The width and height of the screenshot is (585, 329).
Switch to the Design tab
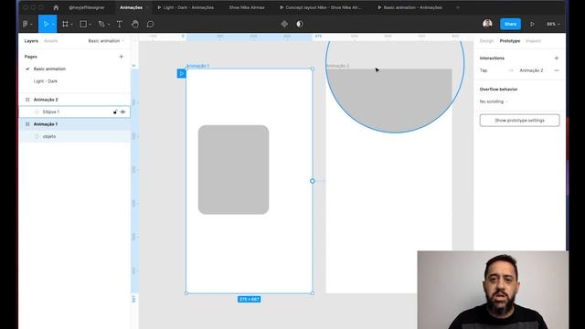pos(486,41)
